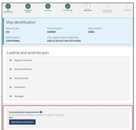
Task: Click signal letters value OZIB2
Action: coord(91,32)
